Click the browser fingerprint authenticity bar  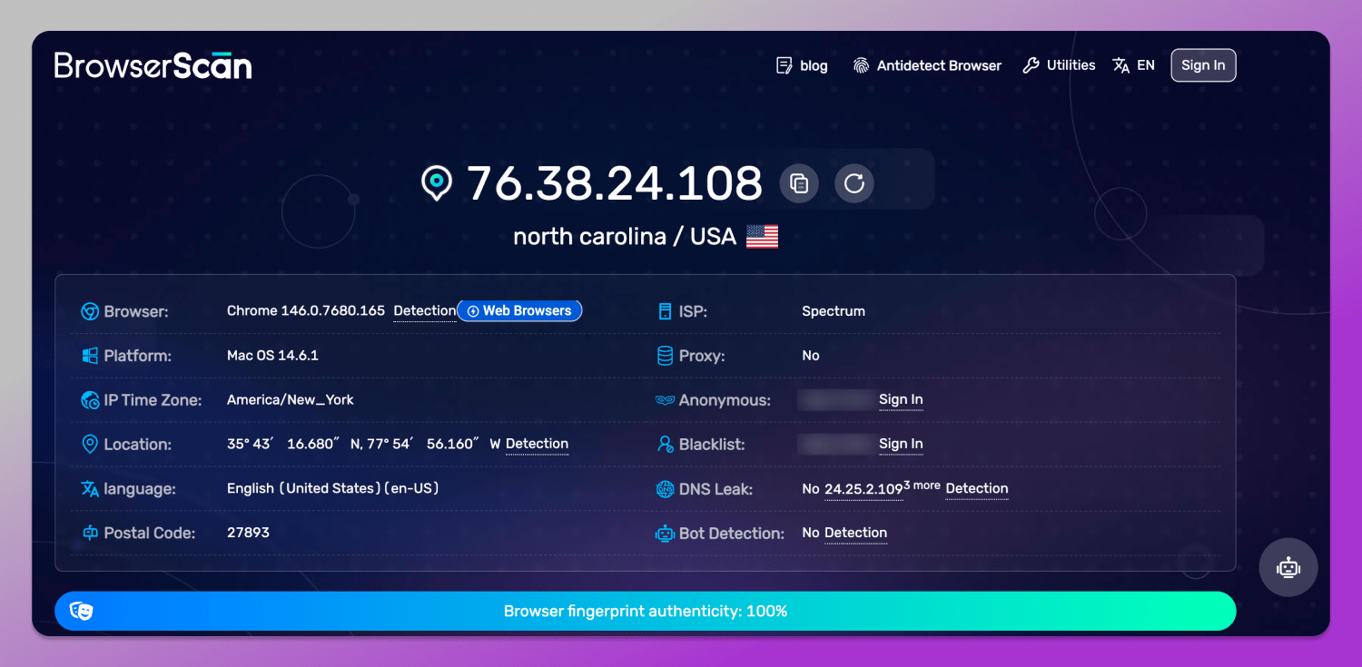click(x=646, y=611)
